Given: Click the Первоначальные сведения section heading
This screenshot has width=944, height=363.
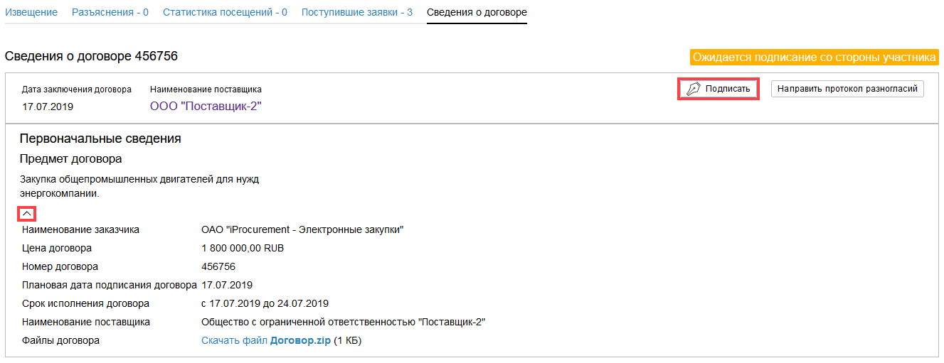Looking at the screenshot, I should click(x=100, y=139).
